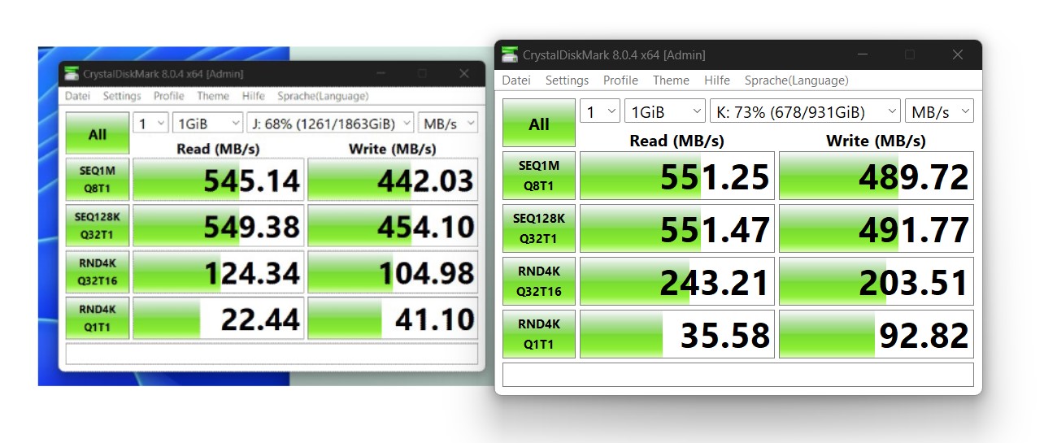Click the All button in right window
Viewport: 1057px width, 443px height.
tap(539, 124)
